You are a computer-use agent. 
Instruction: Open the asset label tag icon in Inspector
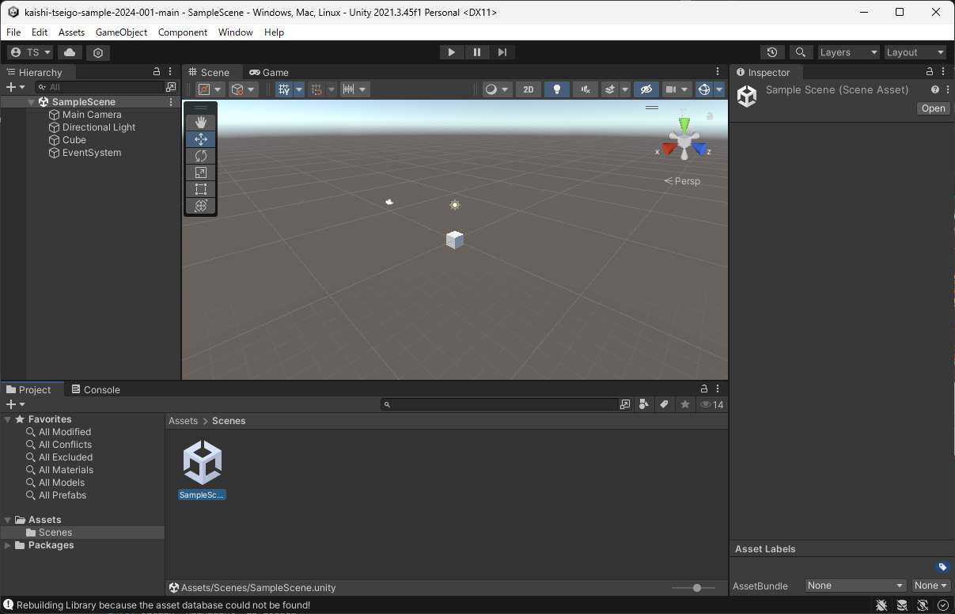pyautogui.click(x=942, y=567)
